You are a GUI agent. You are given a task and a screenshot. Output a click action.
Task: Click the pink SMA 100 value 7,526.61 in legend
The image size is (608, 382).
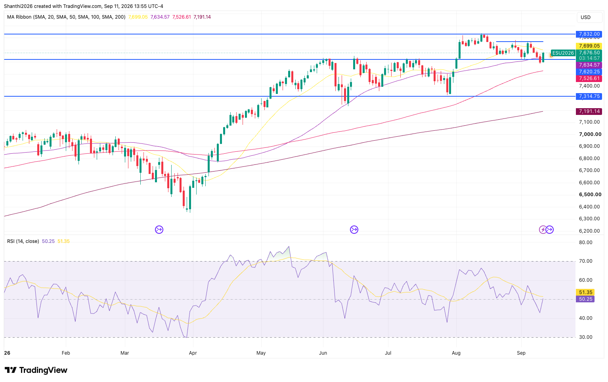point(182,17)
